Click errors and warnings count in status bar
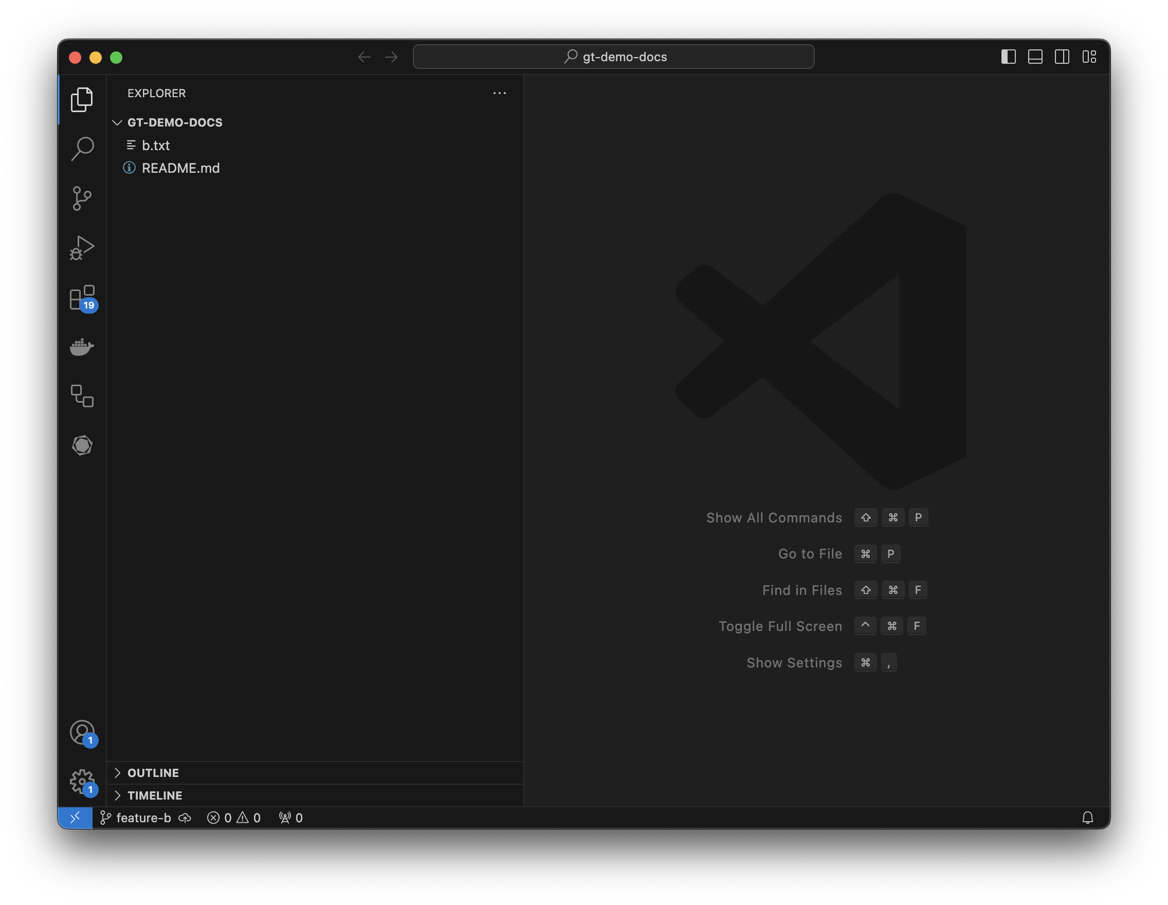This screenshot has height=905, width=1168. [x=234, y=817]
